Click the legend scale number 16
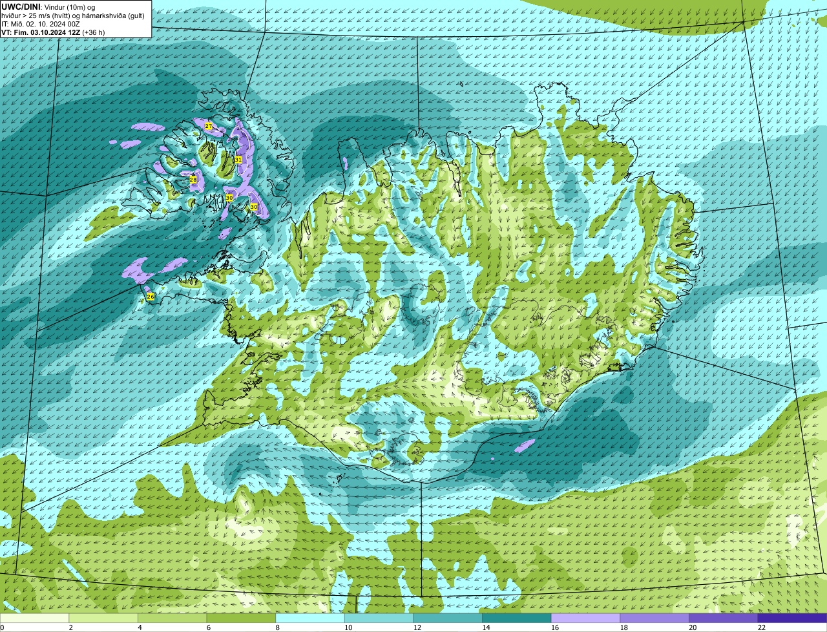827x632 pixels. [x=555, y=627]
